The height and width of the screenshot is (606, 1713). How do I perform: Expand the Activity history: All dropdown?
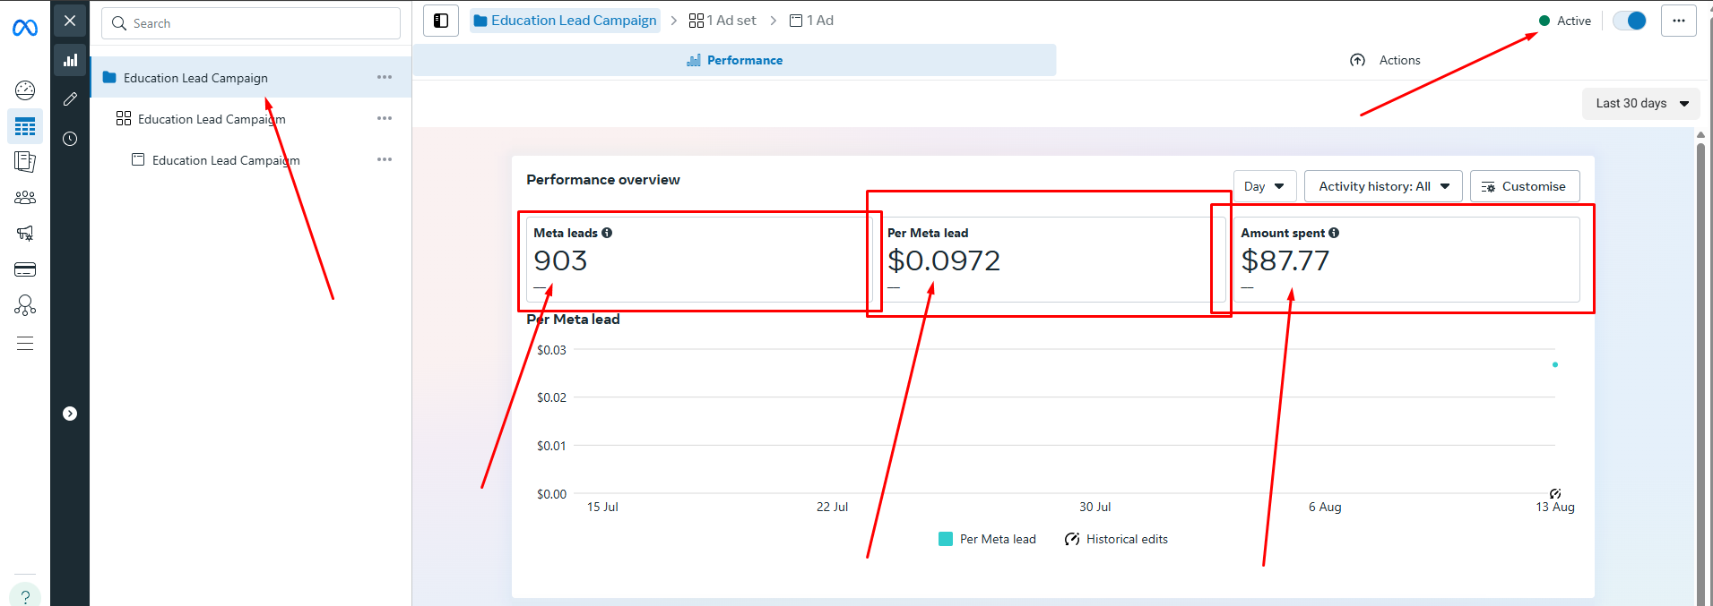(x=1382, y=186)
